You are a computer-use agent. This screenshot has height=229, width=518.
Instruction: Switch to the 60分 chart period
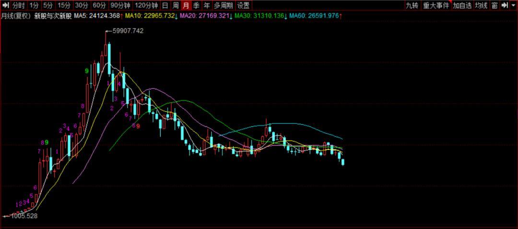(99, 6)
